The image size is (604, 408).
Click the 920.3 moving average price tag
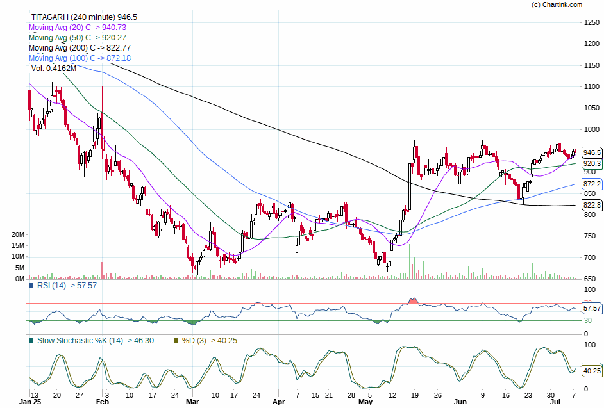[x=592, y=163]
